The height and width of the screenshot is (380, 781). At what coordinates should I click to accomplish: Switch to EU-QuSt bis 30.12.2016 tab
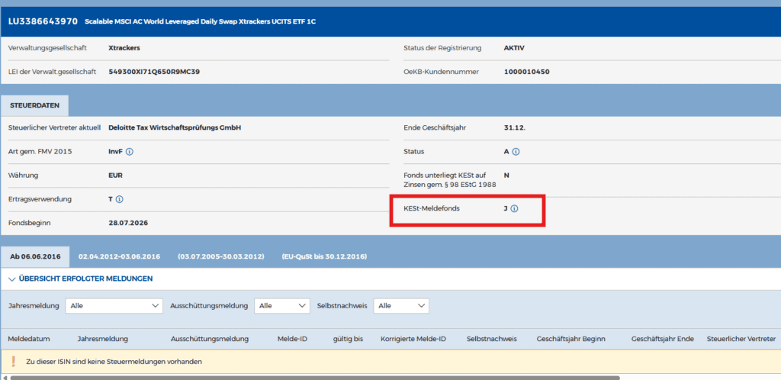point(324,256)
